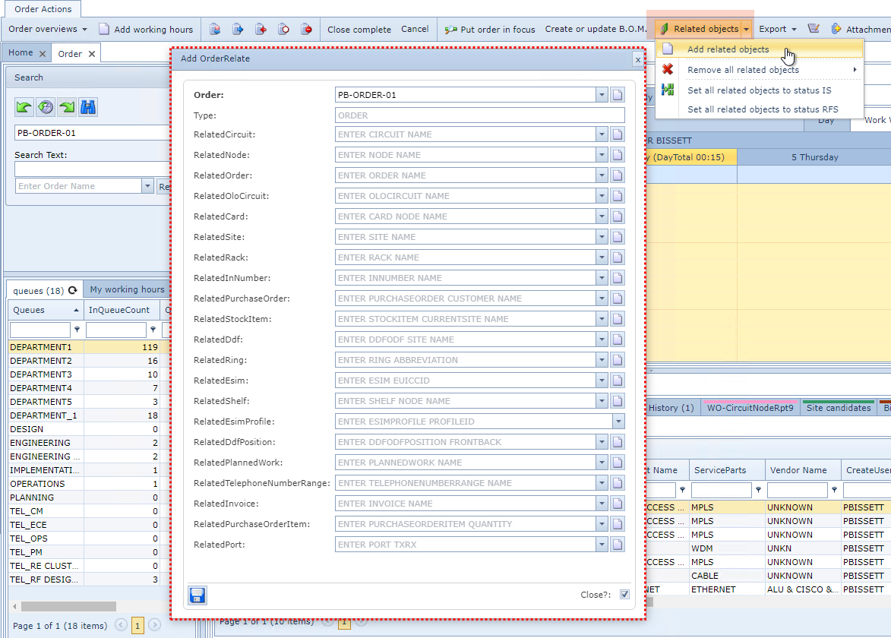This screenshot has width=891, height=638.
Task: Click filter funnel under Queues column
Action: [x=77, y=330]
